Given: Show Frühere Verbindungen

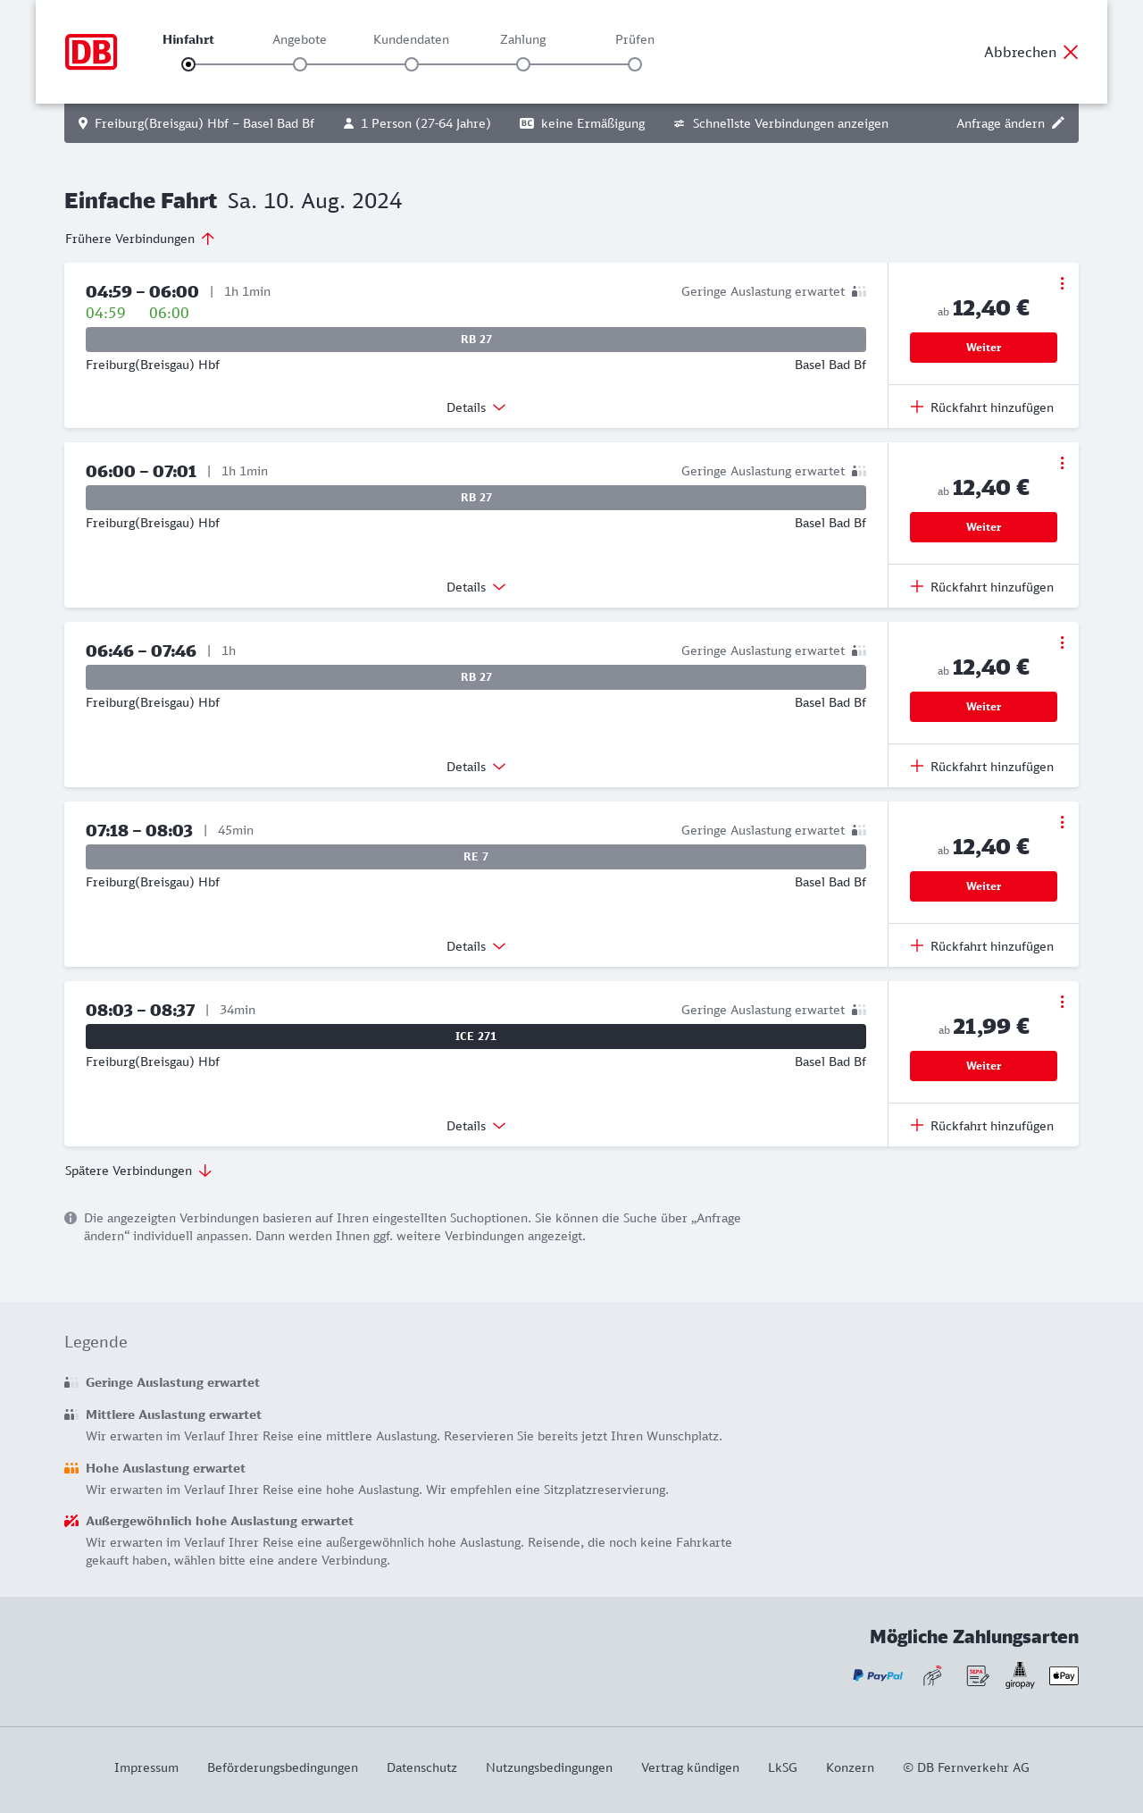Looking at the screenshot, I should pyautogui.click(x=140, y=239).
